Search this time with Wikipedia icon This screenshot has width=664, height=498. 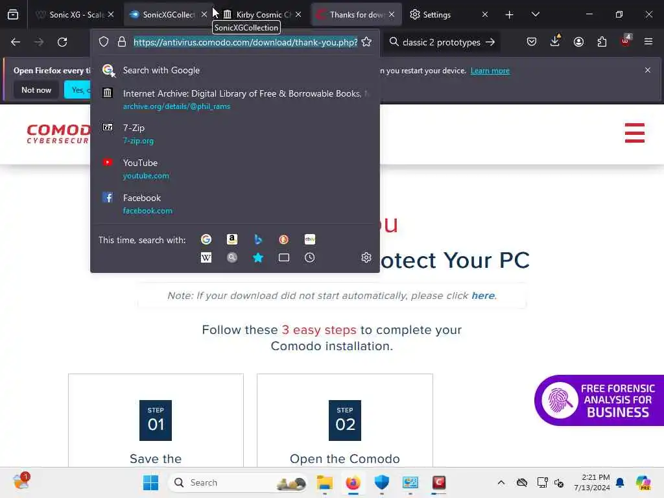point(206,257)
